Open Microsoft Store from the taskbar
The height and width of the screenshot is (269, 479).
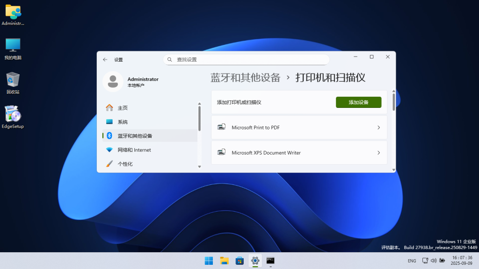coord(240,261)
